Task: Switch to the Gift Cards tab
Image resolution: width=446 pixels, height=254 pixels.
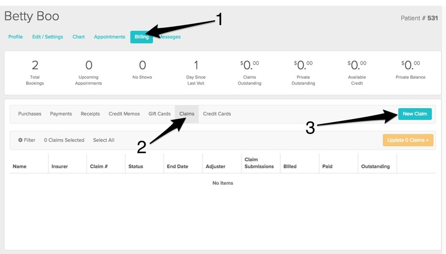Action: 160,114
